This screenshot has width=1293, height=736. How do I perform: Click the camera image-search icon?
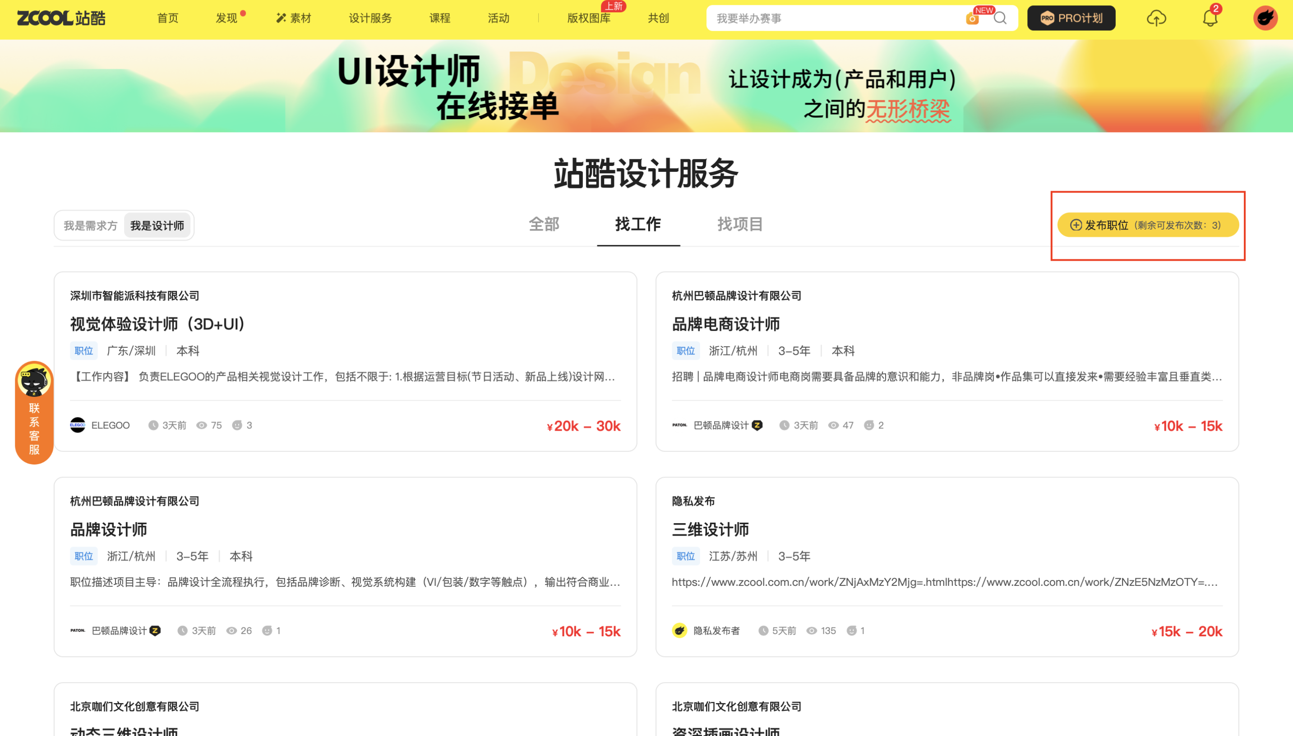click(x=971, y=19)
